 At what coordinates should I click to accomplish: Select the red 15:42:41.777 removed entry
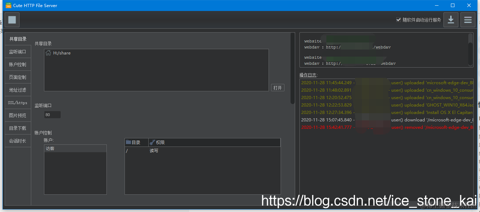(x=387, y=127)
